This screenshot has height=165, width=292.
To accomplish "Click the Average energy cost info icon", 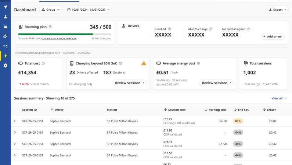I will (198, 63).
